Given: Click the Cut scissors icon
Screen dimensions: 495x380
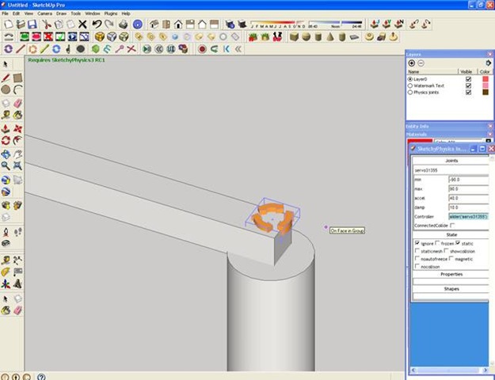Looking at the screenshot, I should click(48, 25).
